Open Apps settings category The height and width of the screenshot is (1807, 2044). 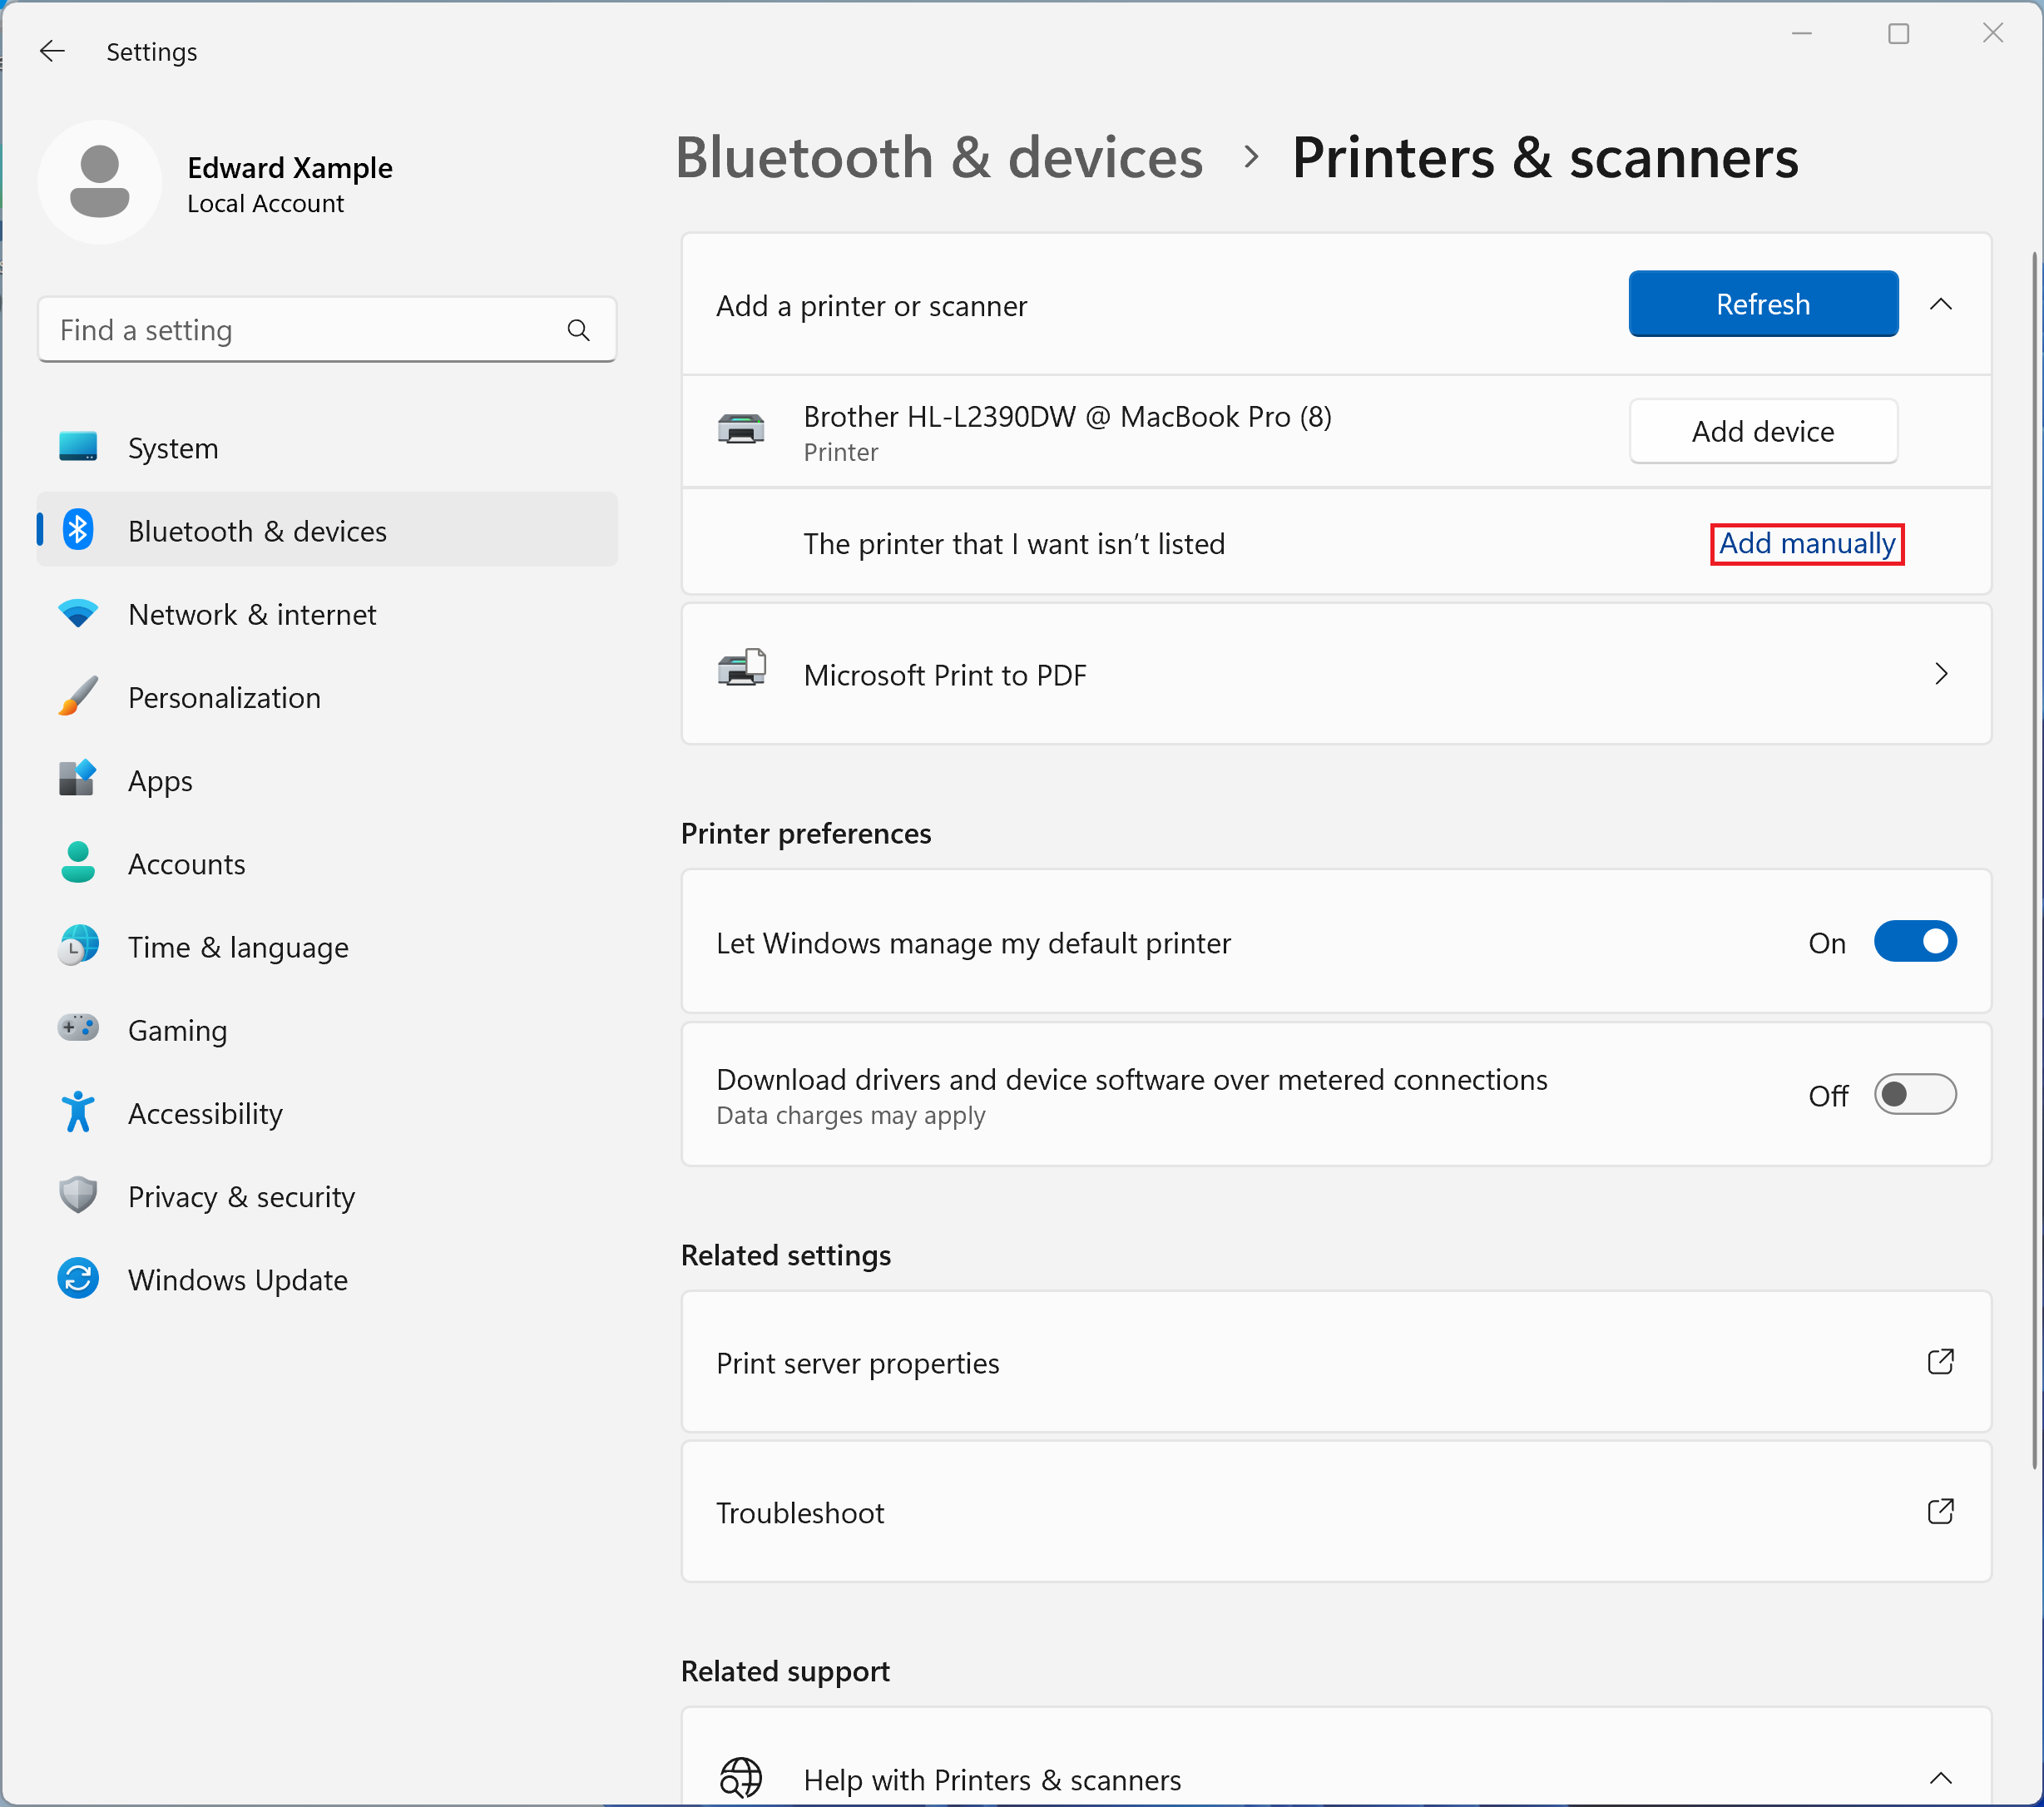click(x=327, y=779)
